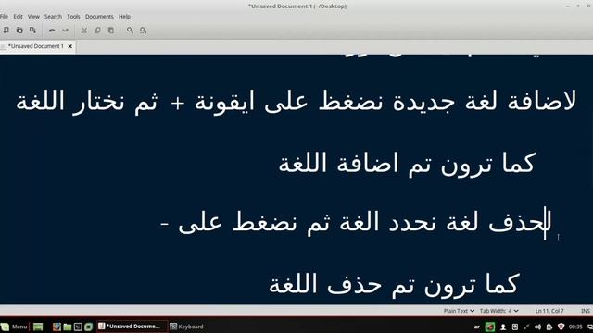593x333 pixels.
Task: Redo the last undone action
Action: click(66, 30)
